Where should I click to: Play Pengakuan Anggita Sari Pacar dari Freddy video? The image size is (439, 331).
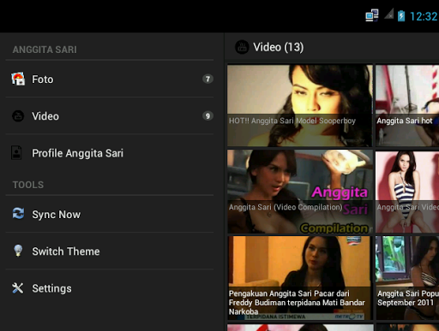(x=300, y=278)
